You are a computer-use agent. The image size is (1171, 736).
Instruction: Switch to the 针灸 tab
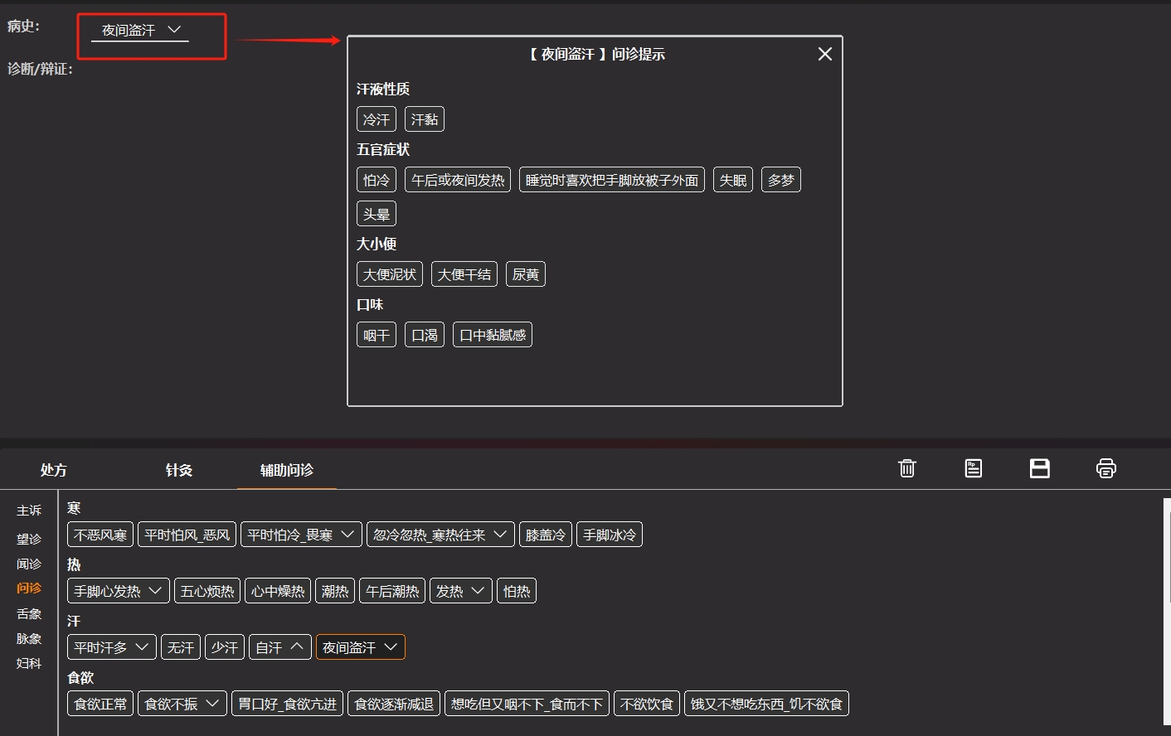[178, 470]
